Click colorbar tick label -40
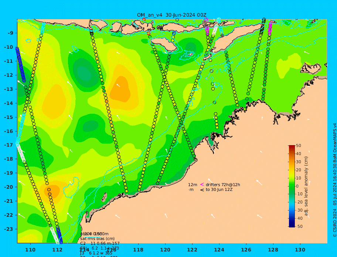This screenshot has width=337, height=257. click(299, 218)
